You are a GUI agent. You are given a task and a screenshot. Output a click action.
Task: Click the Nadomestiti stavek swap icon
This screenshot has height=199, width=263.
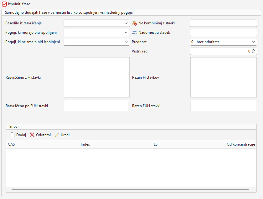(x=134, y=32)
